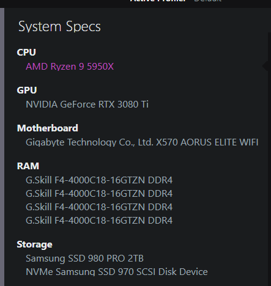271x286 pixels.
Task: Select the second G.Skill DDR4 RAM entry
Action: coord(99,194)
